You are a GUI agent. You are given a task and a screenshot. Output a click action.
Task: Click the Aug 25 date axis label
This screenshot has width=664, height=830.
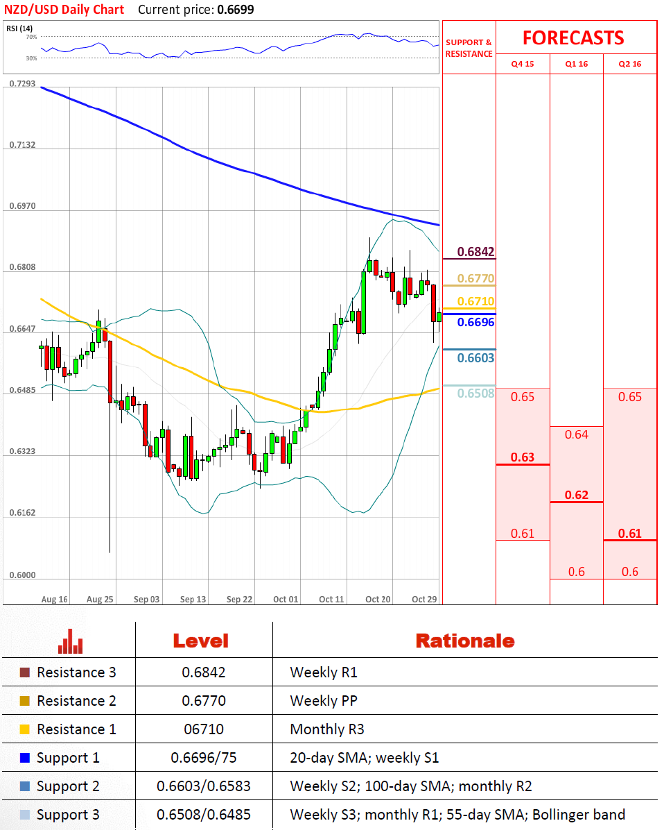(x=100, y=599)
